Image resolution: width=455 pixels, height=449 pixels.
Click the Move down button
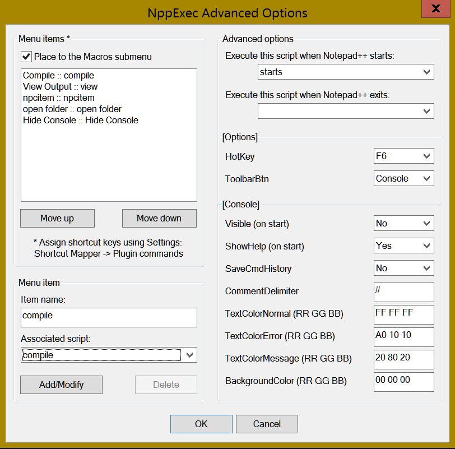coord(159,218)
